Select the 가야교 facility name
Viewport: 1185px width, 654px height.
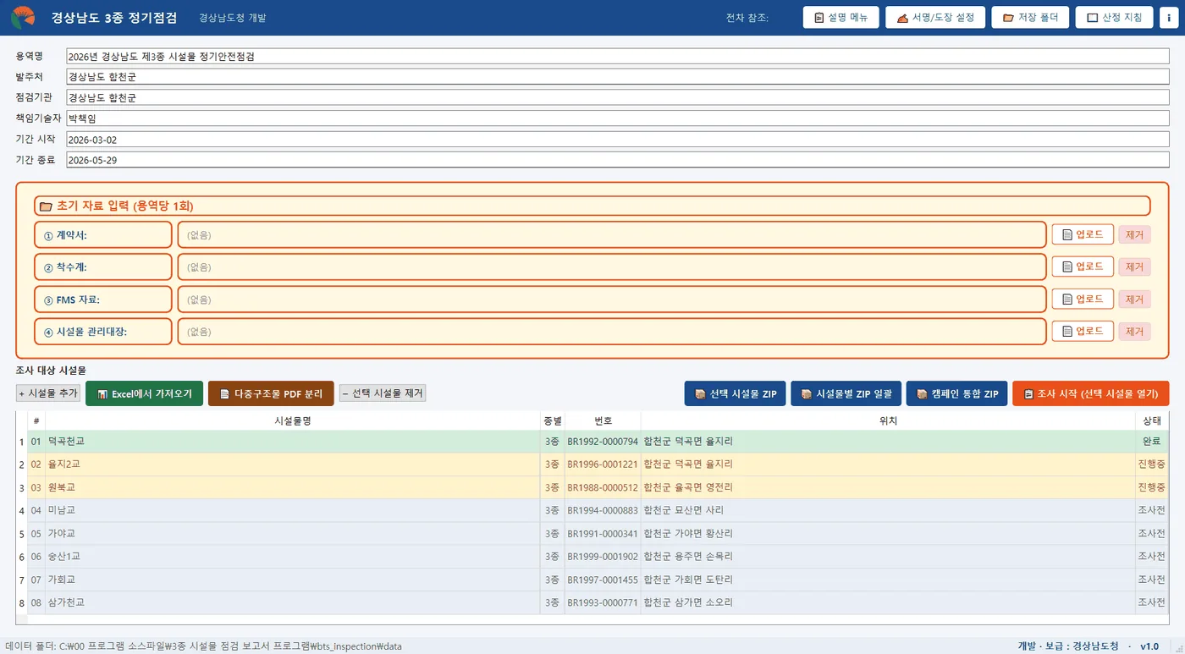click(62, 533)
